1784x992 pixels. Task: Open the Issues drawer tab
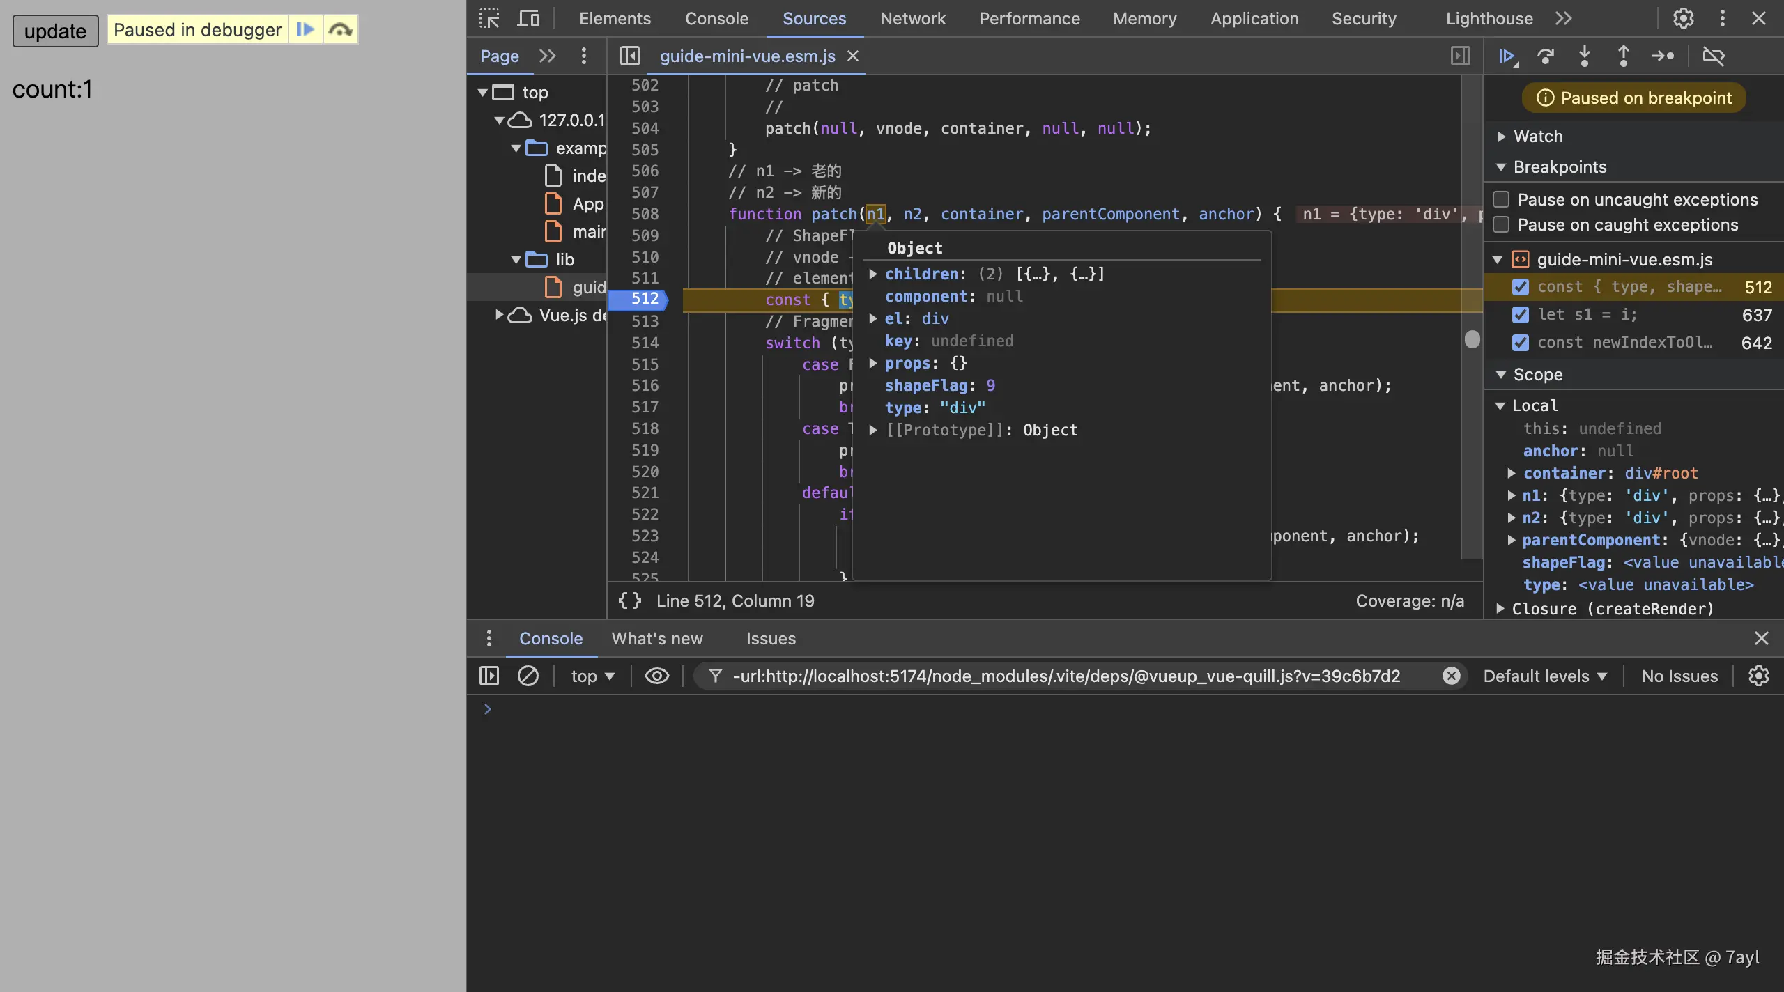(x=770, y=638)
